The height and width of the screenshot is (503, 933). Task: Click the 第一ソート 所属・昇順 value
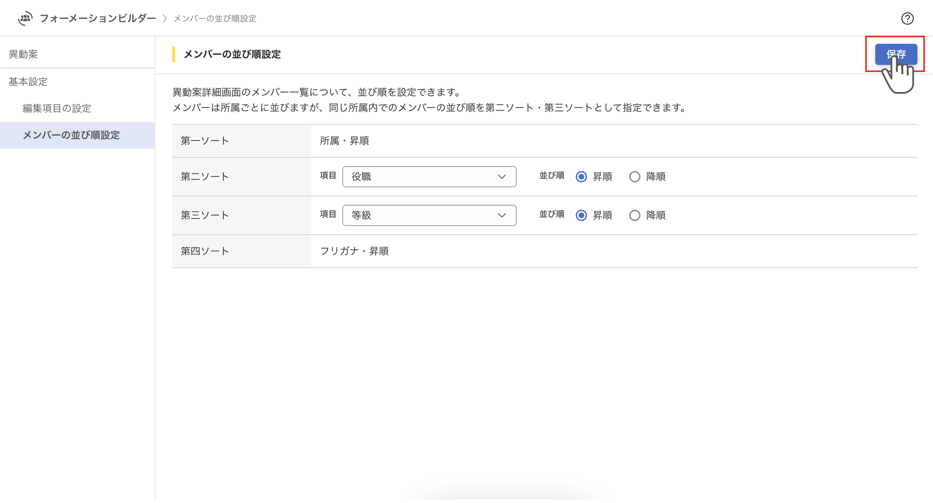(x=344, y=141)
